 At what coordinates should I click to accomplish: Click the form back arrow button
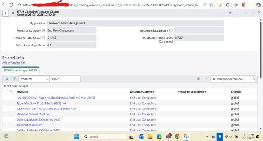(x=5, y=13)
